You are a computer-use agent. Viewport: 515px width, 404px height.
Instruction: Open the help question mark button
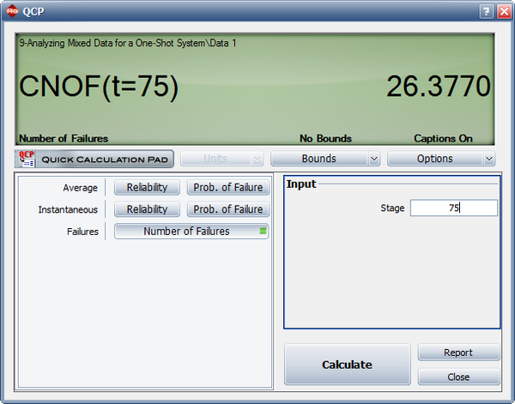tap(487, 12)
